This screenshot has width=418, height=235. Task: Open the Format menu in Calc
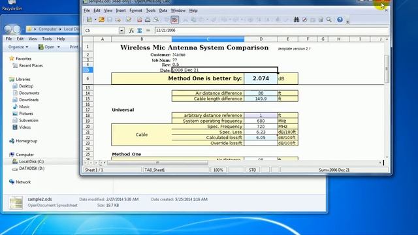point(136,10)
